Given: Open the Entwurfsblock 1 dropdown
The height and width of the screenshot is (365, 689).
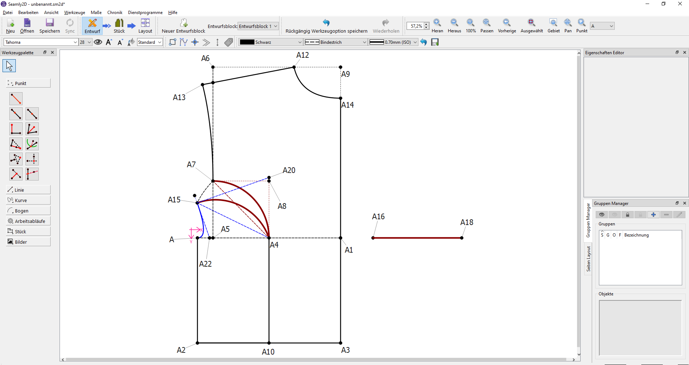Looking at the screenshot, I should coord(258,26).
